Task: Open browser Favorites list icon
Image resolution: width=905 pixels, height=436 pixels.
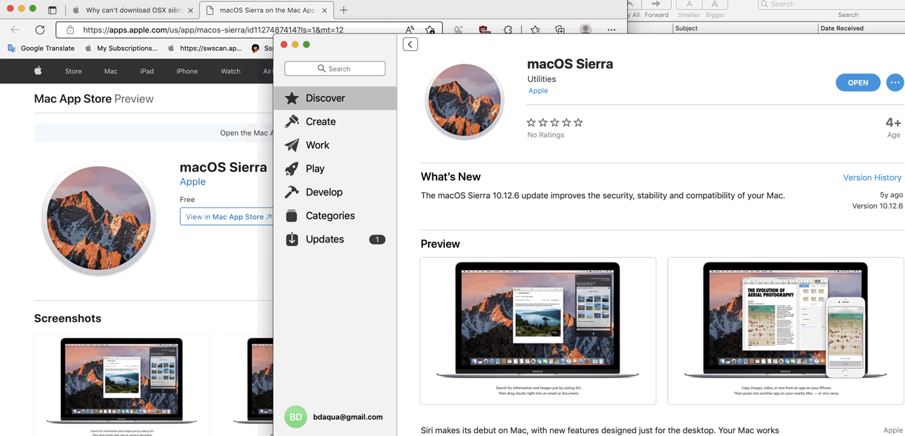Action: (x=535, y=30)
